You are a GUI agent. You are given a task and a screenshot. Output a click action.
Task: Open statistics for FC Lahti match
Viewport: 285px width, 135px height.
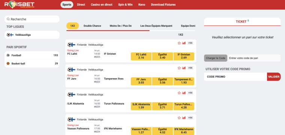tap(184, 43)
